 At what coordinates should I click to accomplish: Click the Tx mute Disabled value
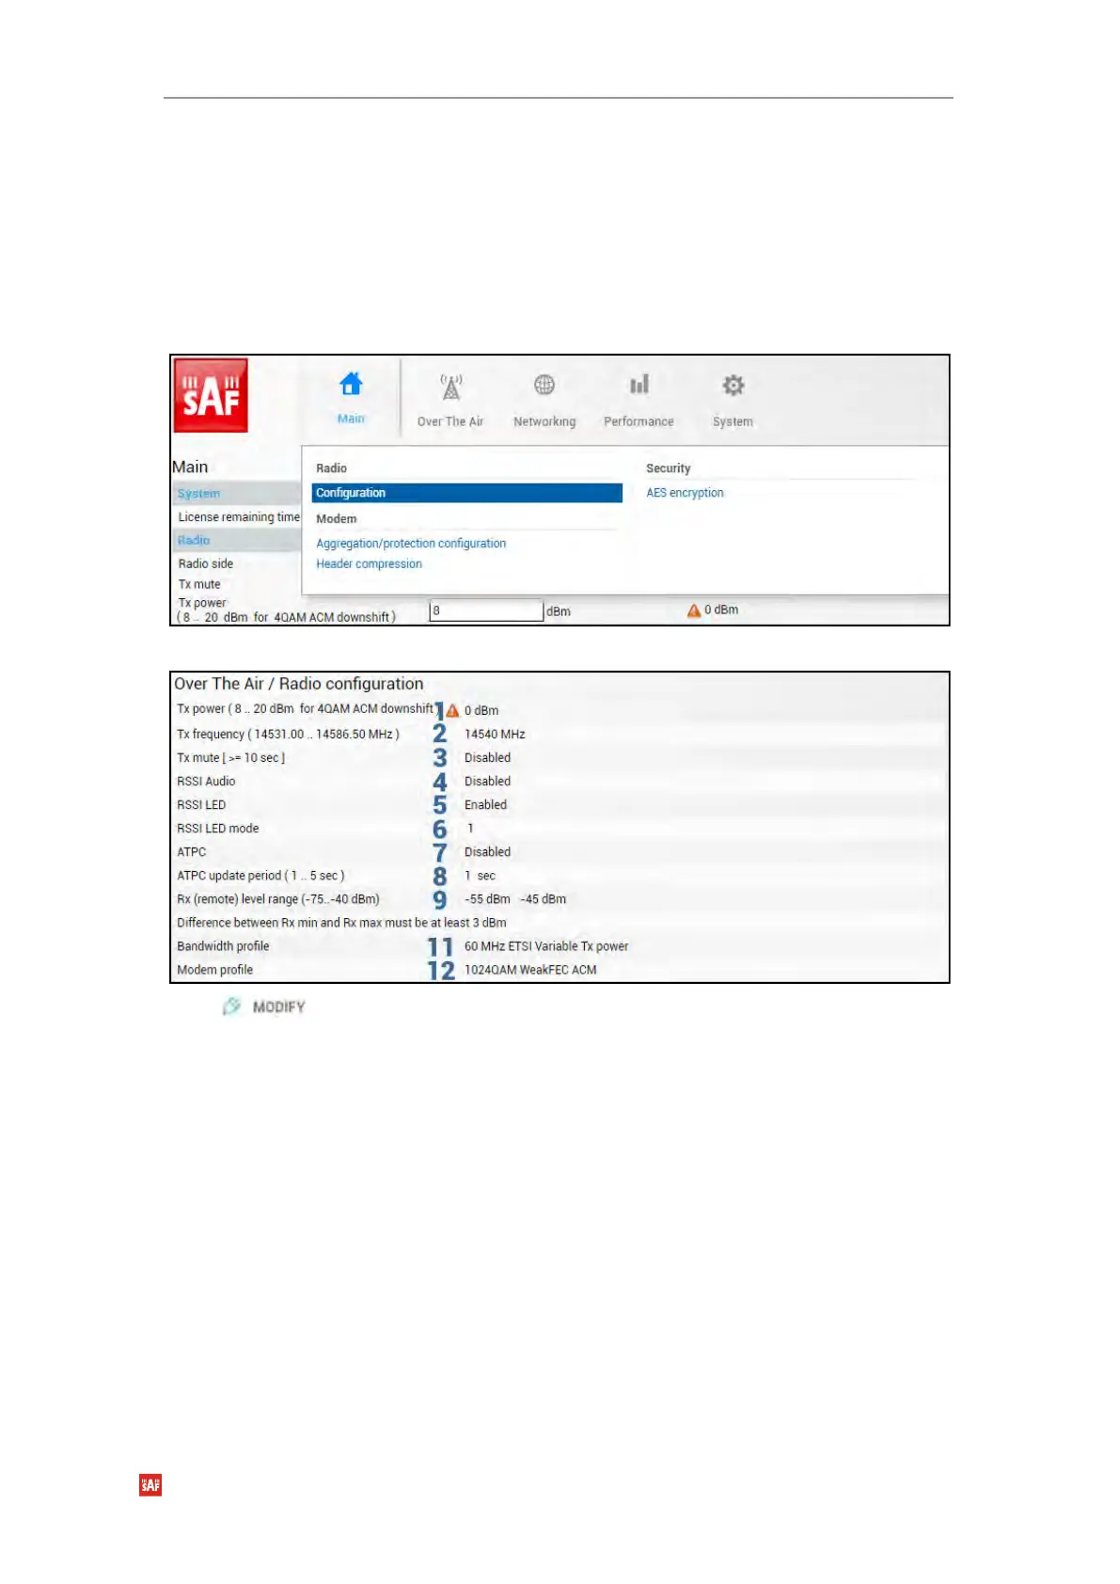coord(487,758)
